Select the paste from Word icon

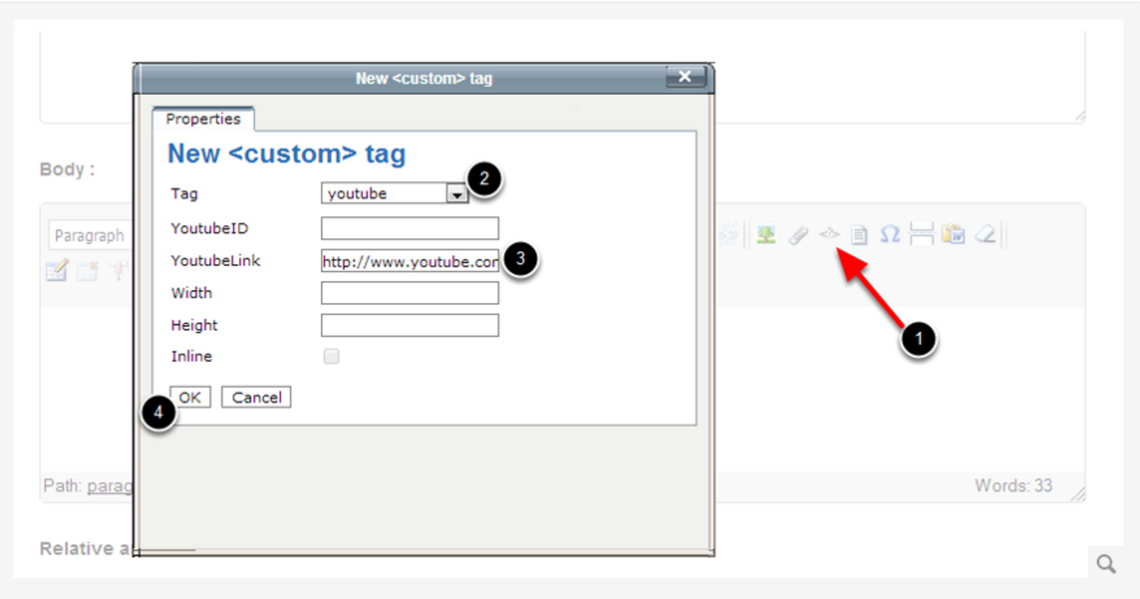click(x=953, y=235)
